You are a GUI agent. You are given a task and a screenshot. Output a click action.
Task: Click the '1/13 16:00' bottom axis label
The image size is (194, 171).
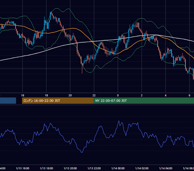(23, 168)
